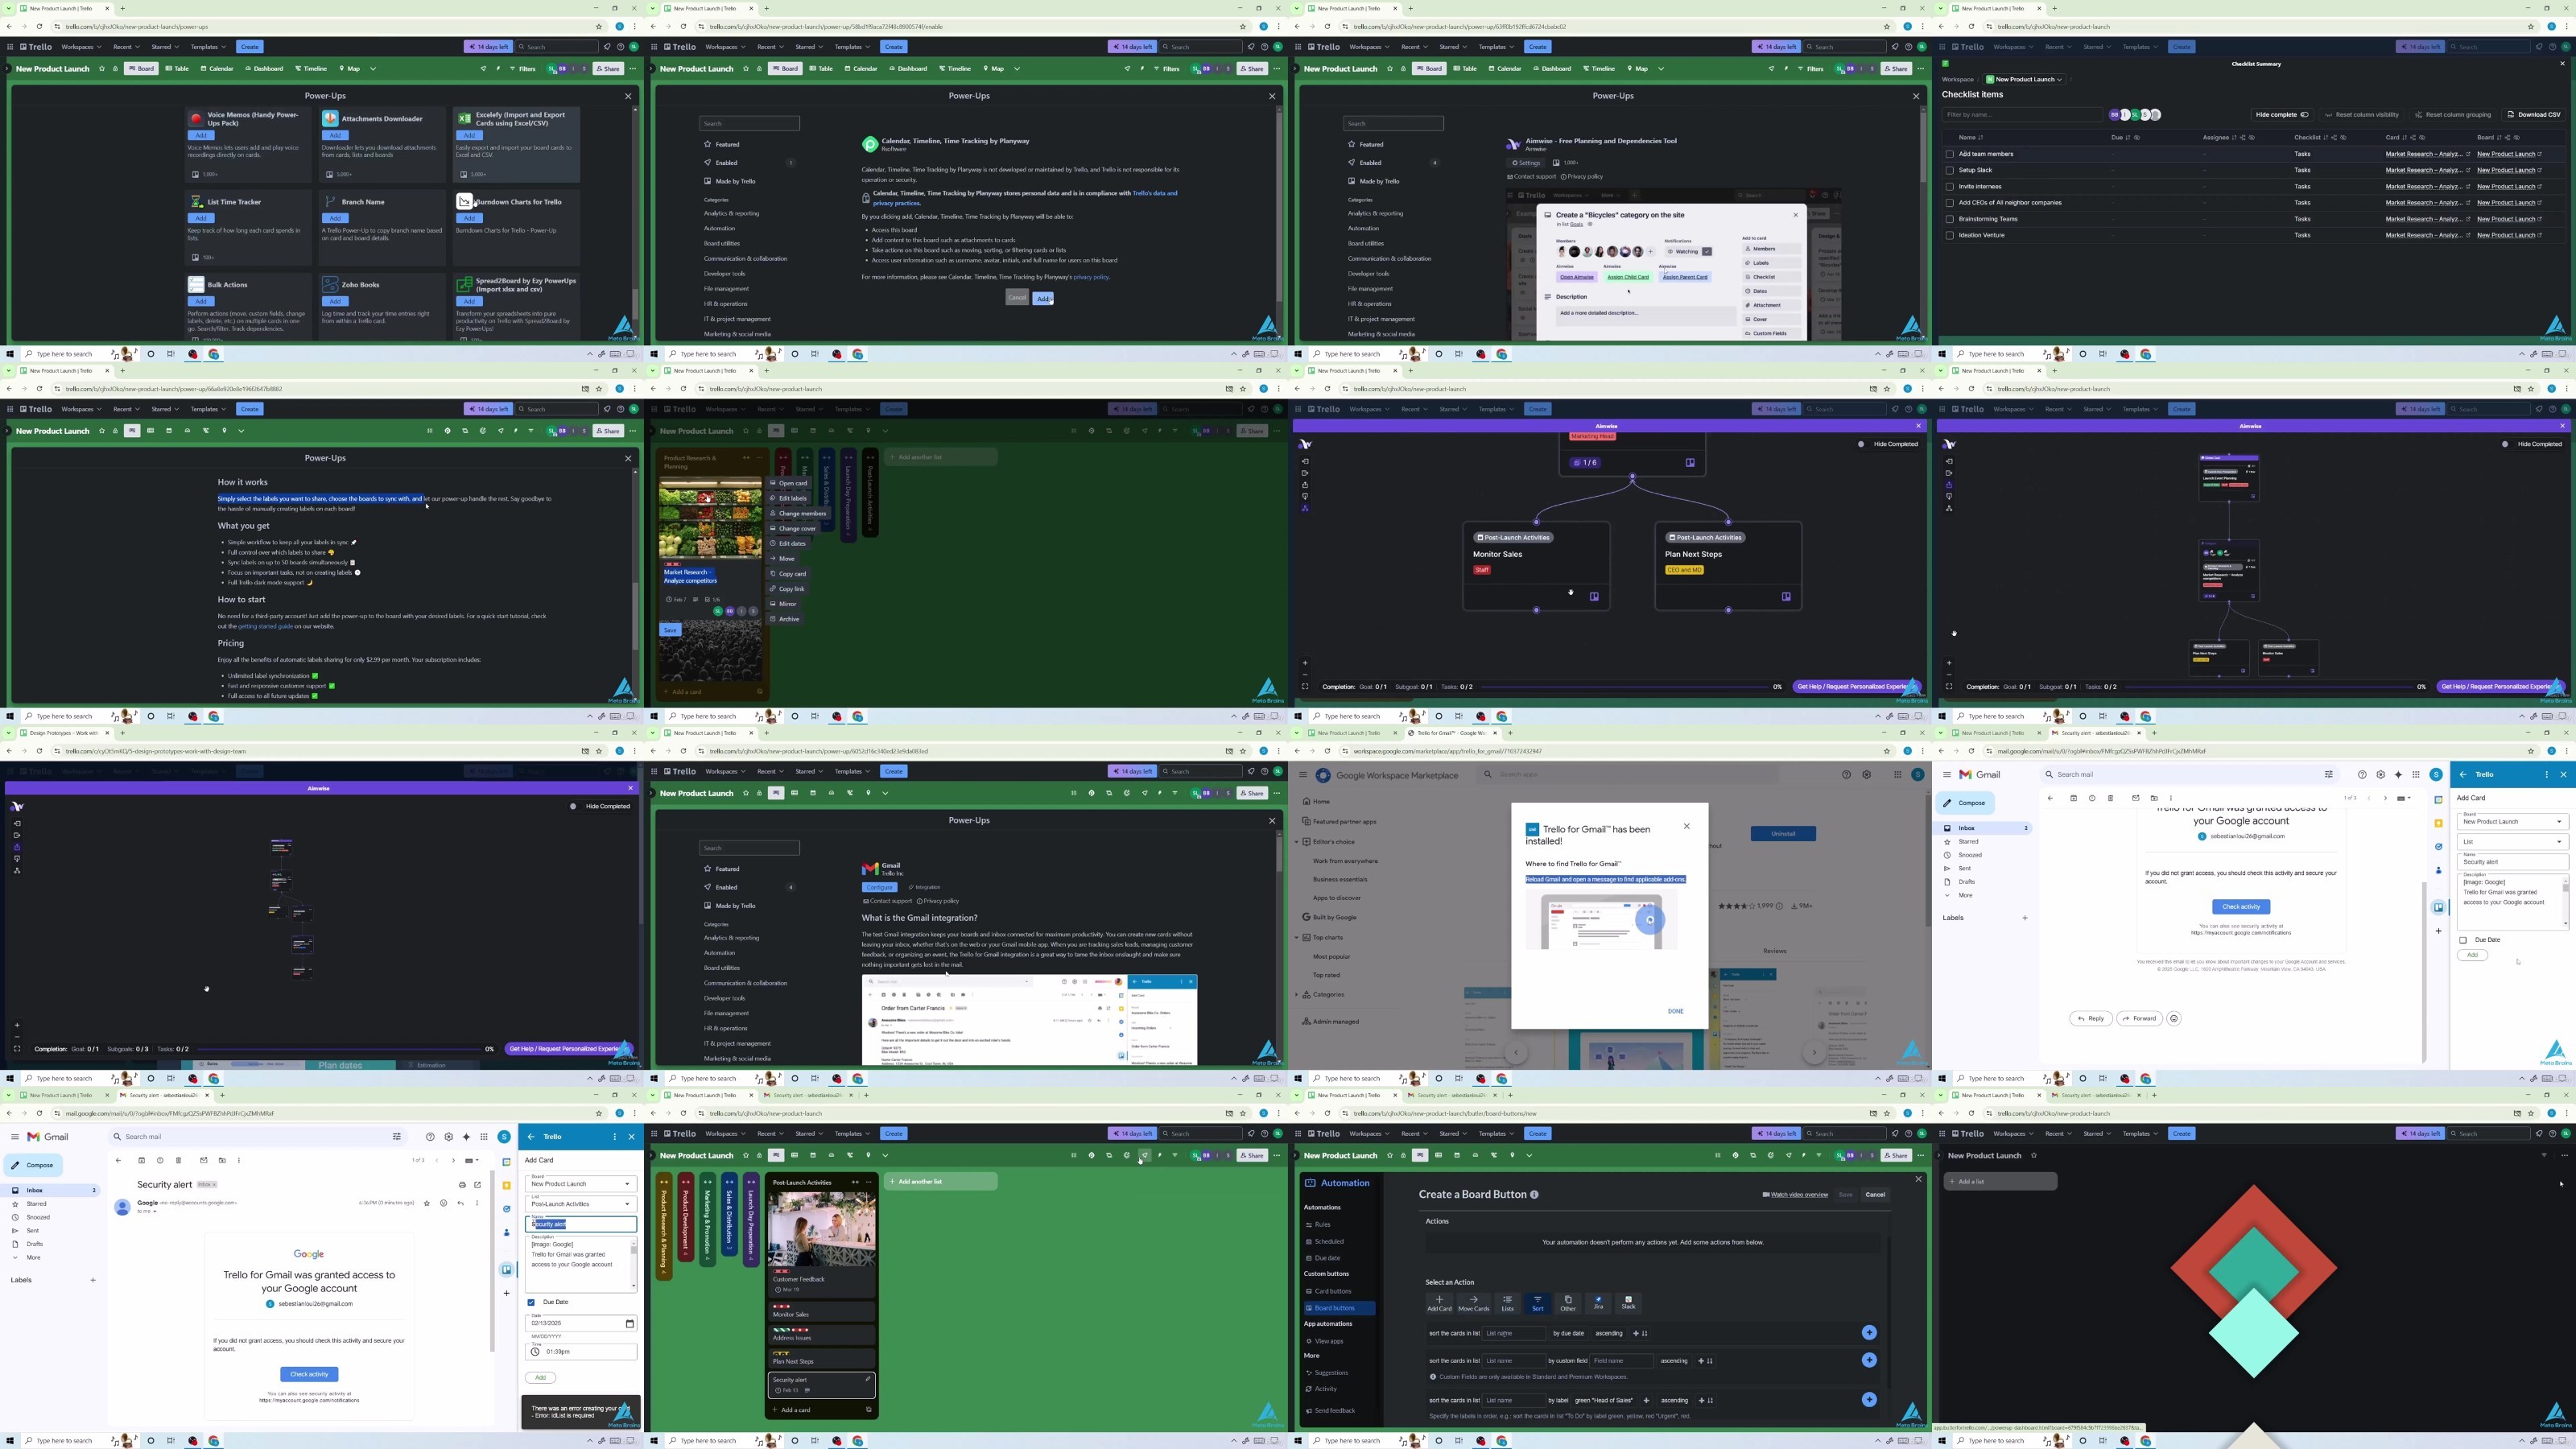The width and height of the screenshot is (2576, 1449).
Task: Click the Excelefy power-up icon
Action: pos(464,119)
